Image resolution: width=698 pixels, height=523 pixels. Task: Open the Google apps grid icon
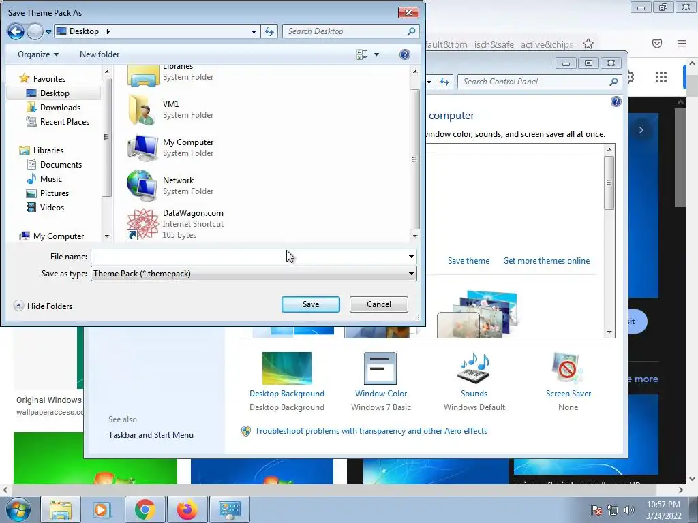661,77
